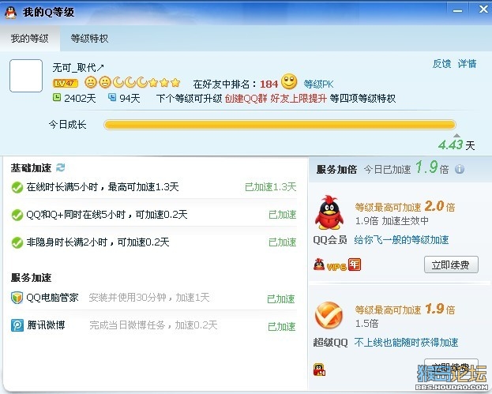Click the 今日成长 yellow progress bar

tap(280, 125)
